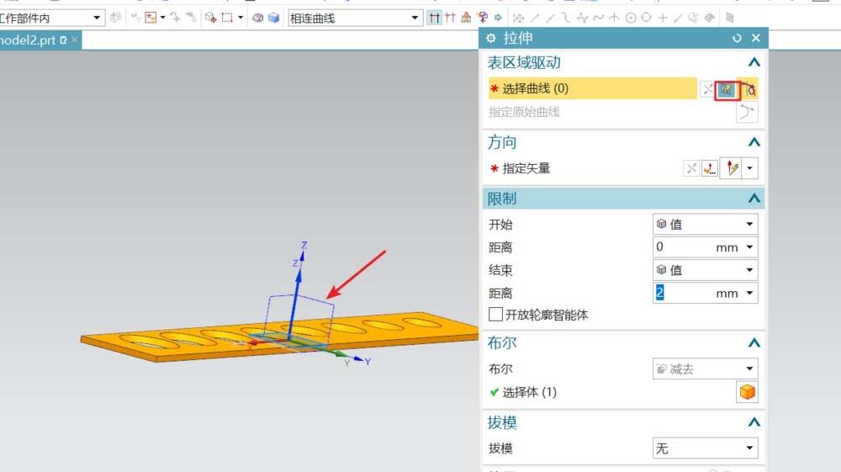The width and height of the screenshot is (841, 472).
Task: Open the rectangle selection dropdown arrow
Action: pyautogui.click(x=241, y=18)
